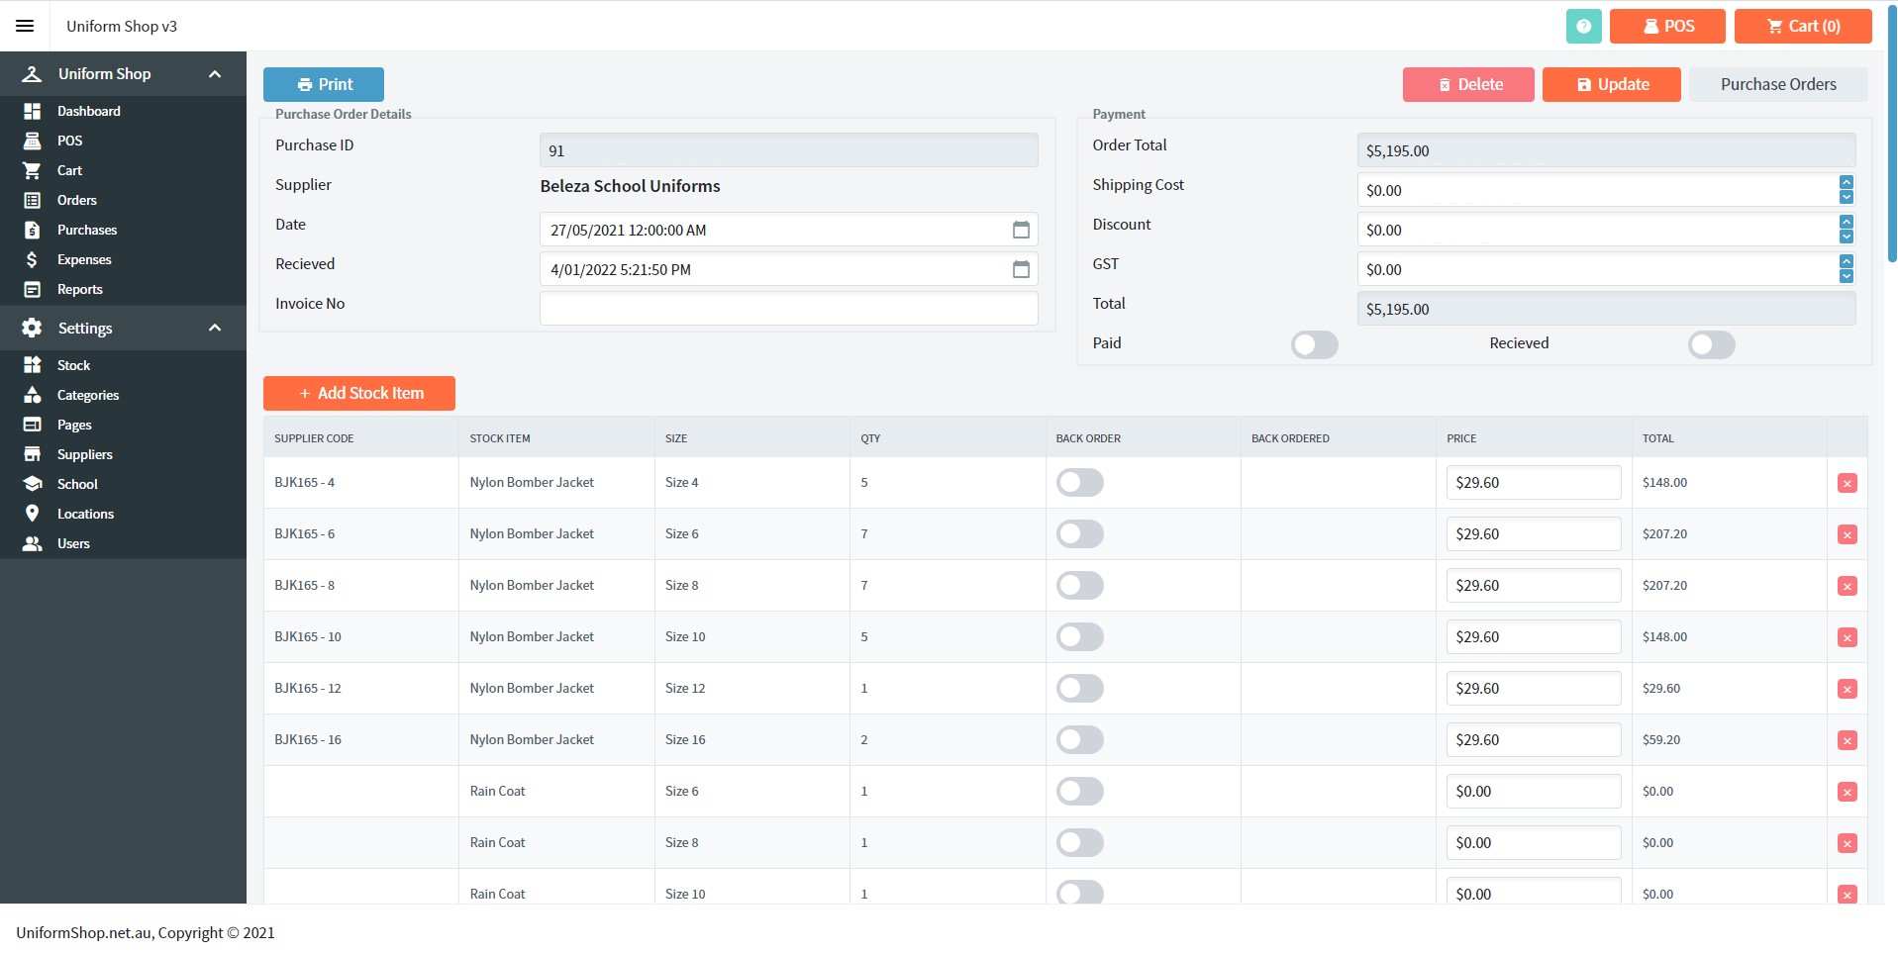Increase Discount with up arrow
Viewport: 1898px width, 954px height.
pos(1846,223)
